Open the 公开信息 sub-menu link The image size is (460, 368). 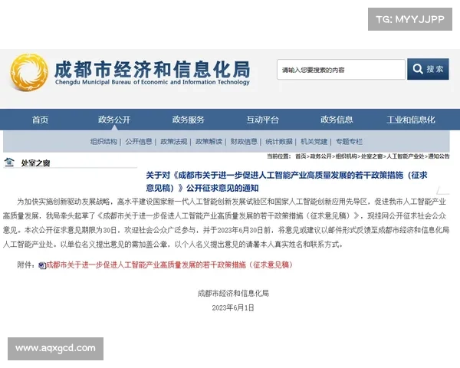tap(139, 142)
